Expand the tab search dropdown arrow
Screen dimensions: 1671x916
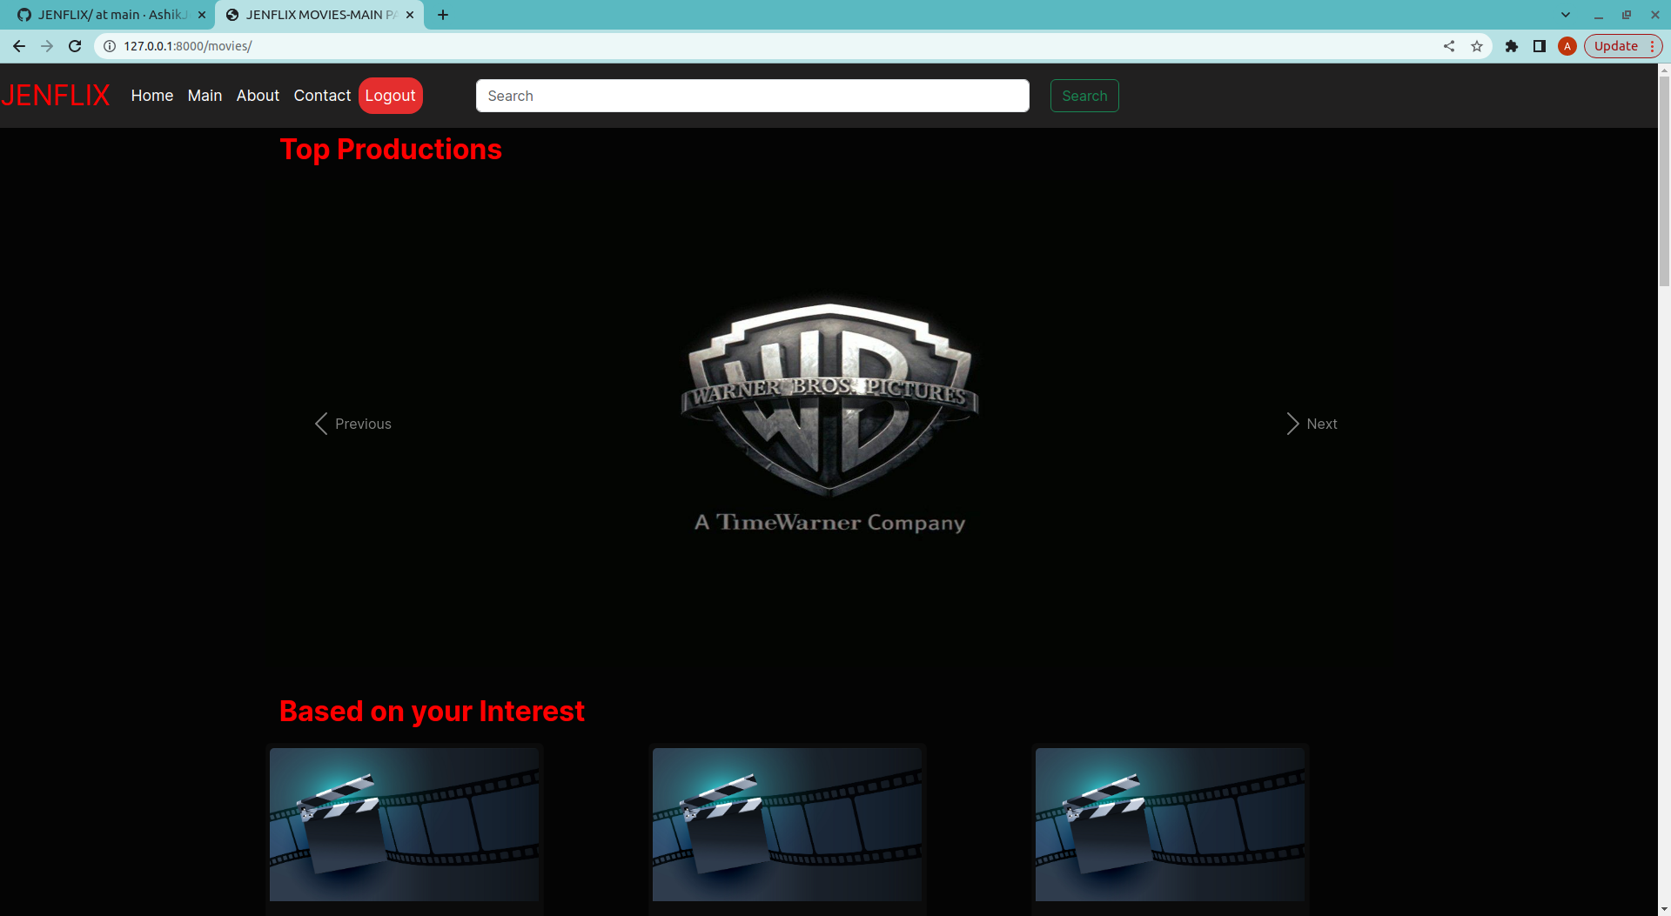[1566, 15]
